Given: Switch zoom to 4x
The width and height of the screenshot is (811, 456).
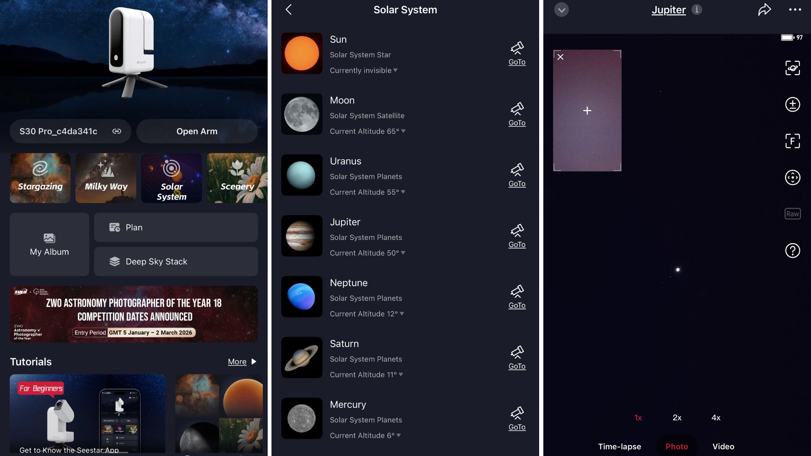Looking at the screenshot, I should [x=716, y=417].
